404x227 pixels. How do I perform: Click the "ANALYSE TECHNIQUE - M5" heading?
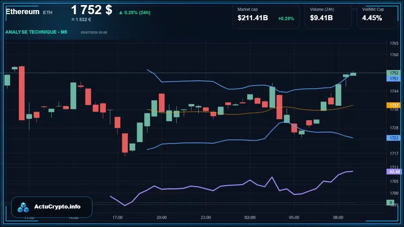click(36, 32)
